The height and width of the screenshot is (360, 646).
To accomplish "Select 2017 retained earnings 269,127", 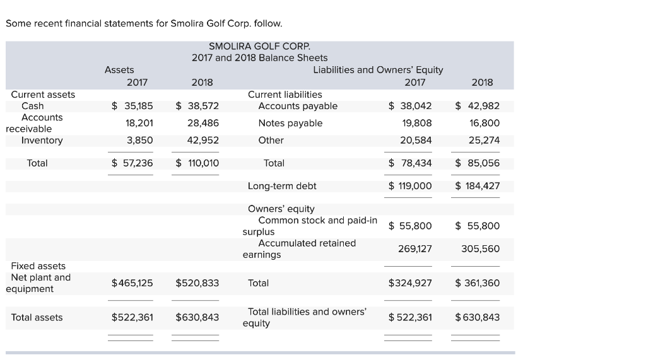I will (x=415, y=249).
